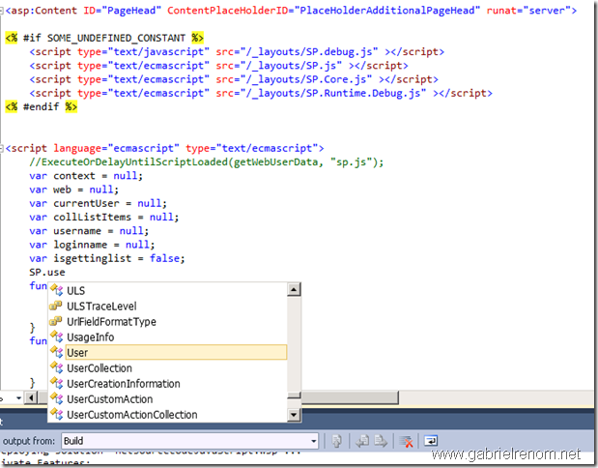Open the 'Show output from' Build dropdown

313,441
